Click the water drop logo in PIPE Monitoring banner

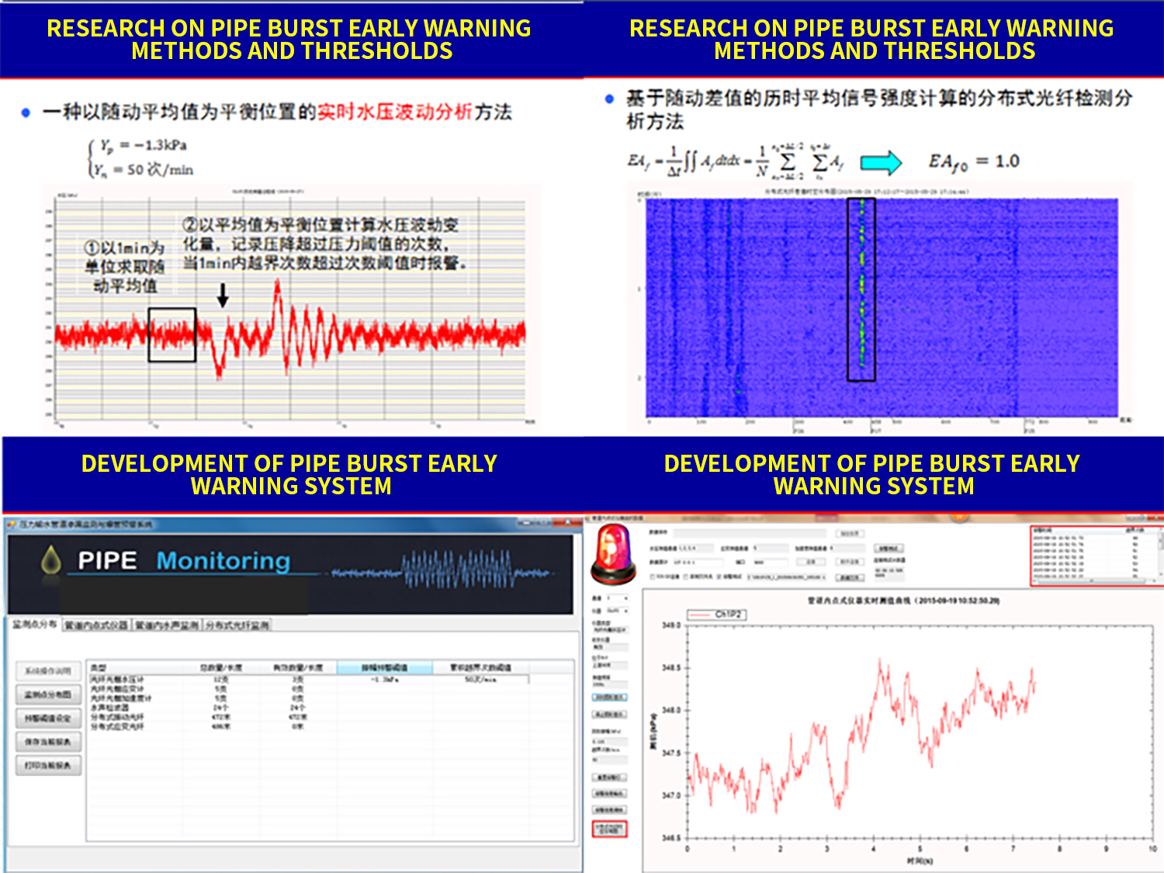(x=51, y=560)
